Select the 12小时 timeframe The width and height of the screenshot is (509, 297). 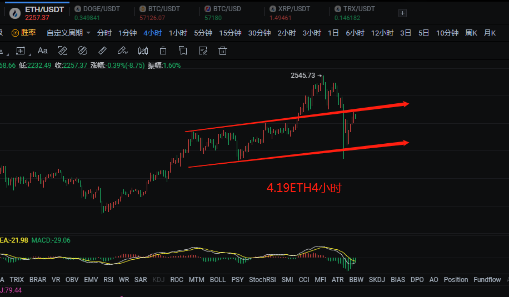(x=382, y=33)
